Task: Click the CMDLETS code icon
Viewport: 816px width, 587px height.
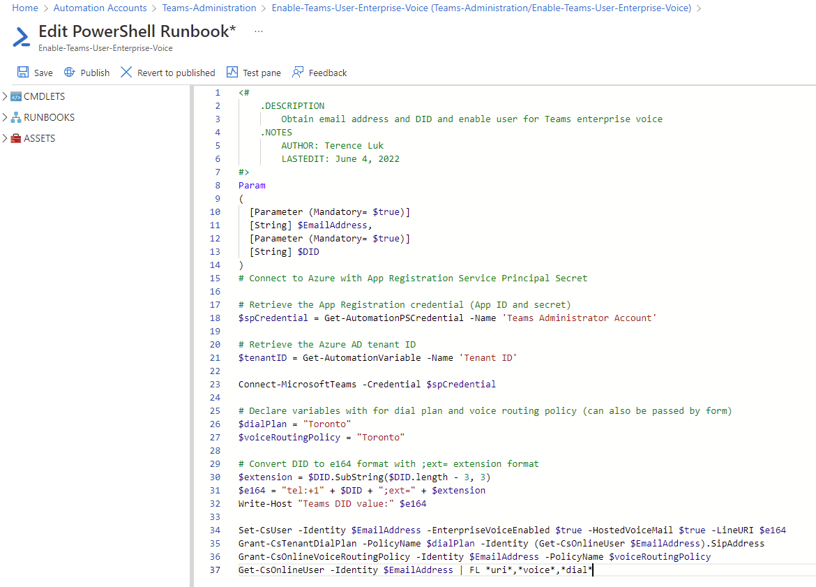Action: pyautogui.click(x=16, y=96)
